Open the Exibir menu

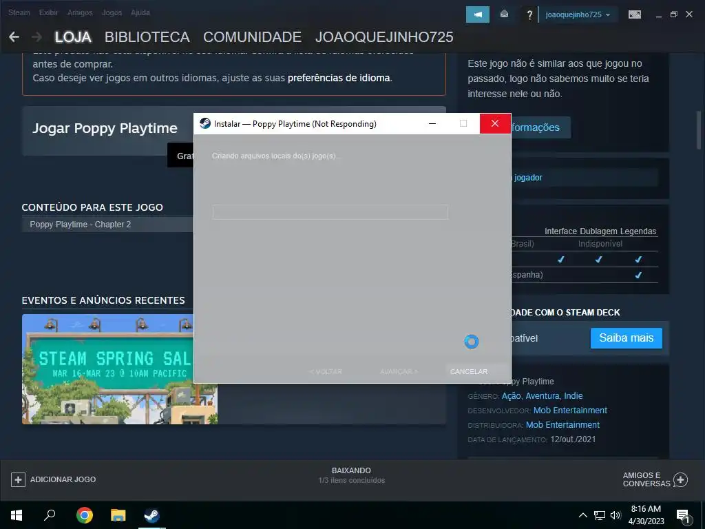click(48, 12)
